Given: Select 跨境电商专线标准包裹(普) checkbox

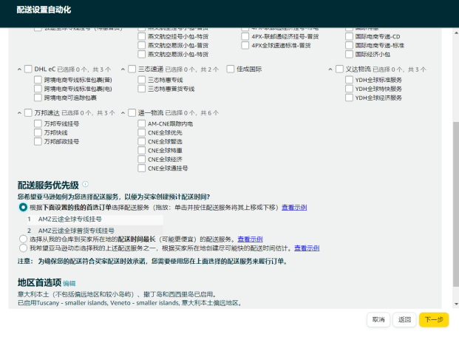Looking at the screenshot, I should 38,80.
